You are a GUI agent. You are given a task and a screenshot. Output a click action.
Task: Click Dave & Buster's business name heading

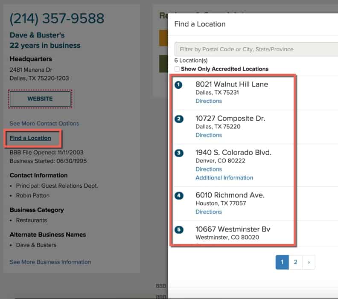point(37,35)
